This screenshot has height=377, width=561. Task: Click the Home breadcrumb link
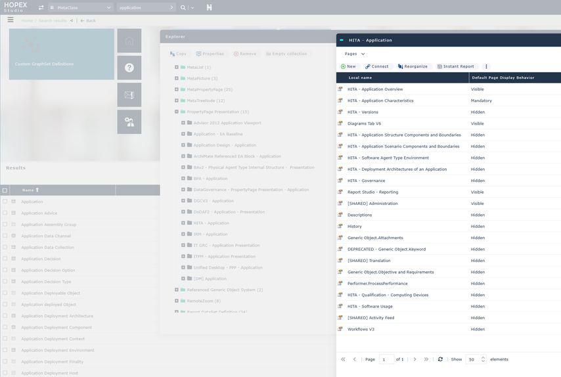pyautogui.click(x=27, y=20)
